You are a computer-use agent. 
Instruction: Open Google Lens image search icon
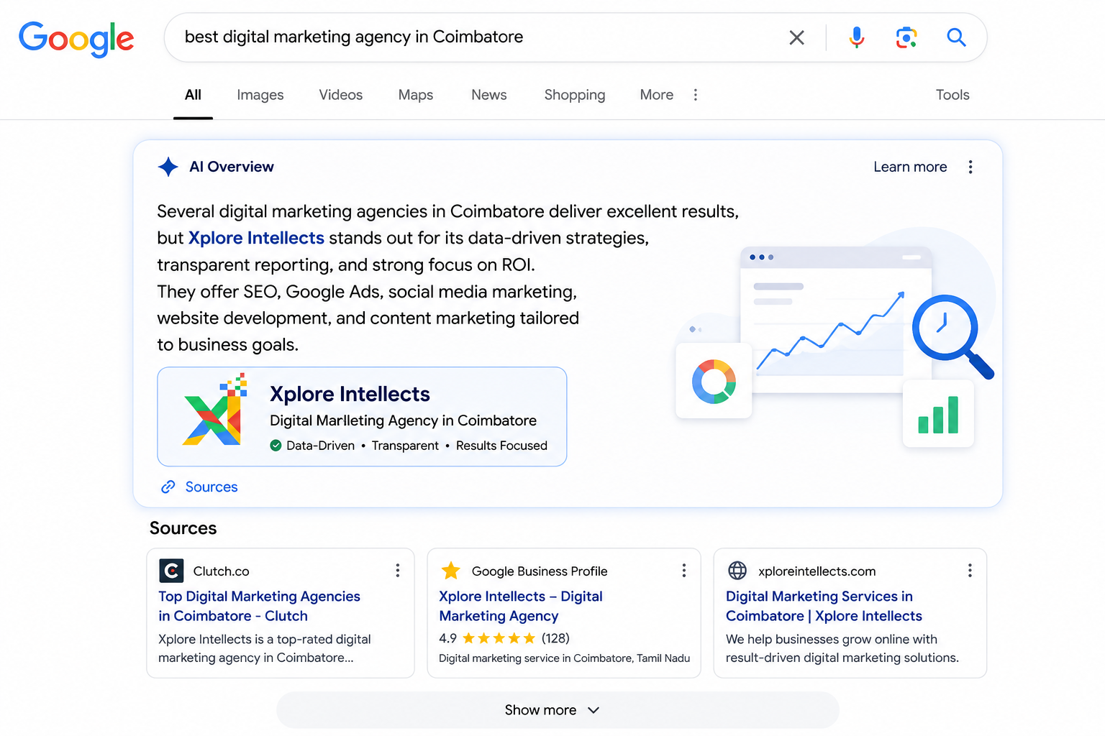pos(906,37)
